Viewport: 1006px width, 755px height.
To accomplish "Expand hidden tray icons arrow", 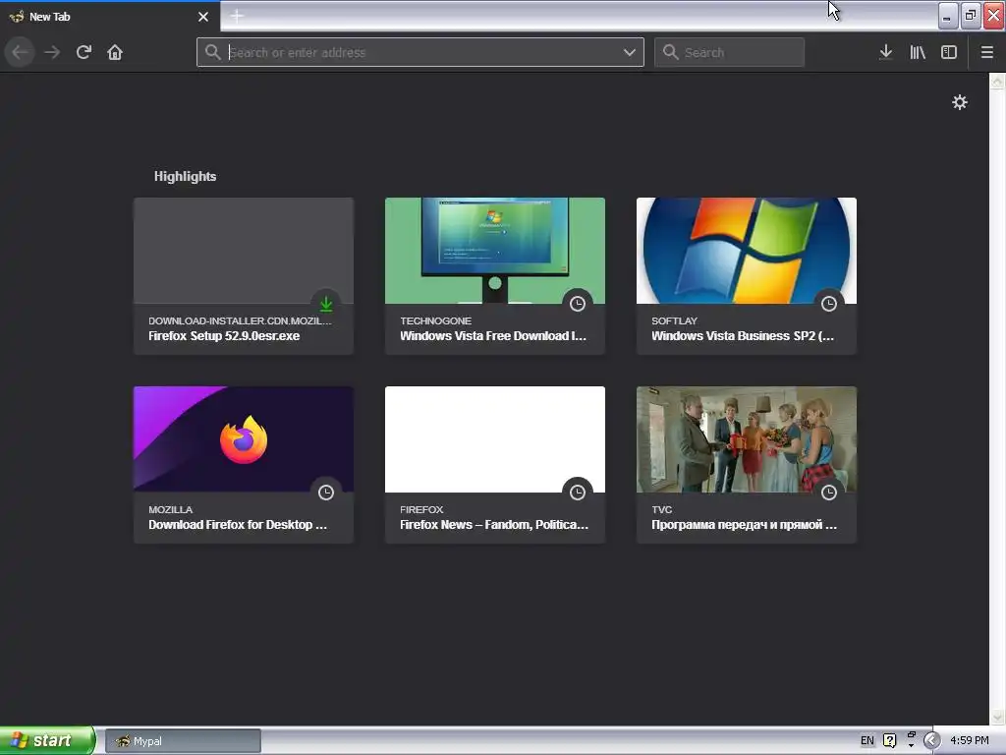I will click(931, 740).
